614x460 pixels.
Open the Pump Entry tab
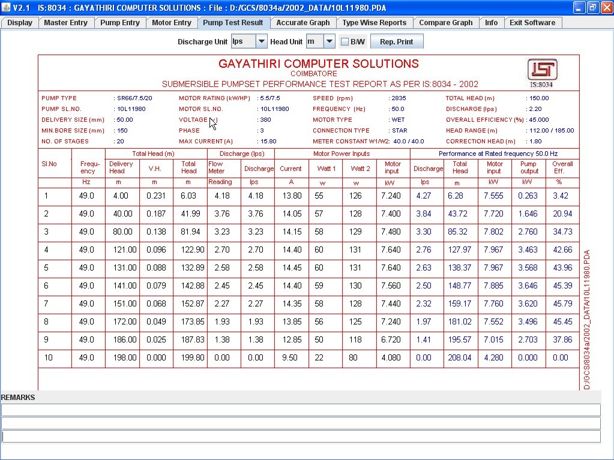(x=120, y=23)
